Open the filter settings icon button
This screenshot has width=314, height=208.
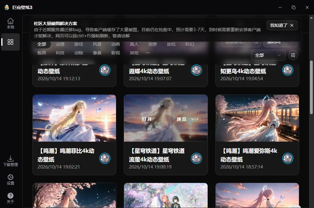pyautogui.click(x=293, y=55)
